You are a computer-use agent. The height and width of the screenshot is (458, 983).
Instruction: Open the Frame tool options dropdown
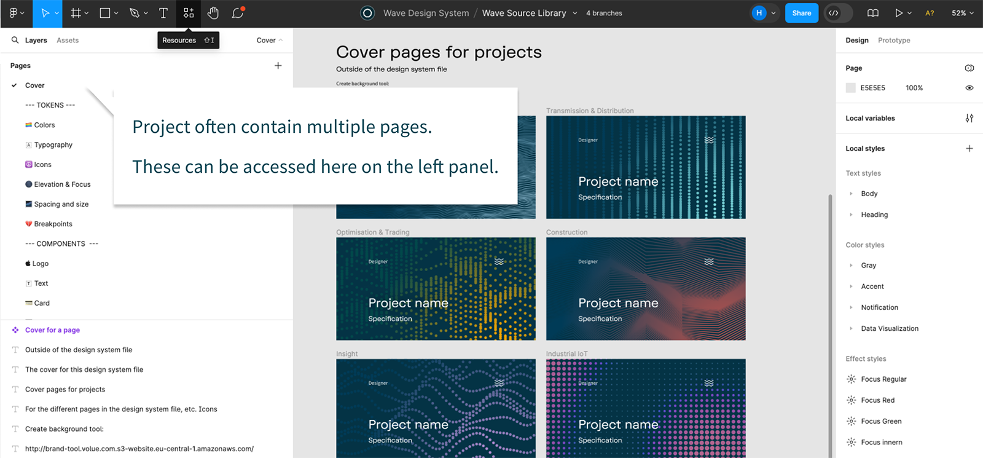pos(87,13)
